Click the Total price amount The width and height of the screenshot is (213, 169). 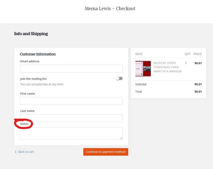point(198,92)
